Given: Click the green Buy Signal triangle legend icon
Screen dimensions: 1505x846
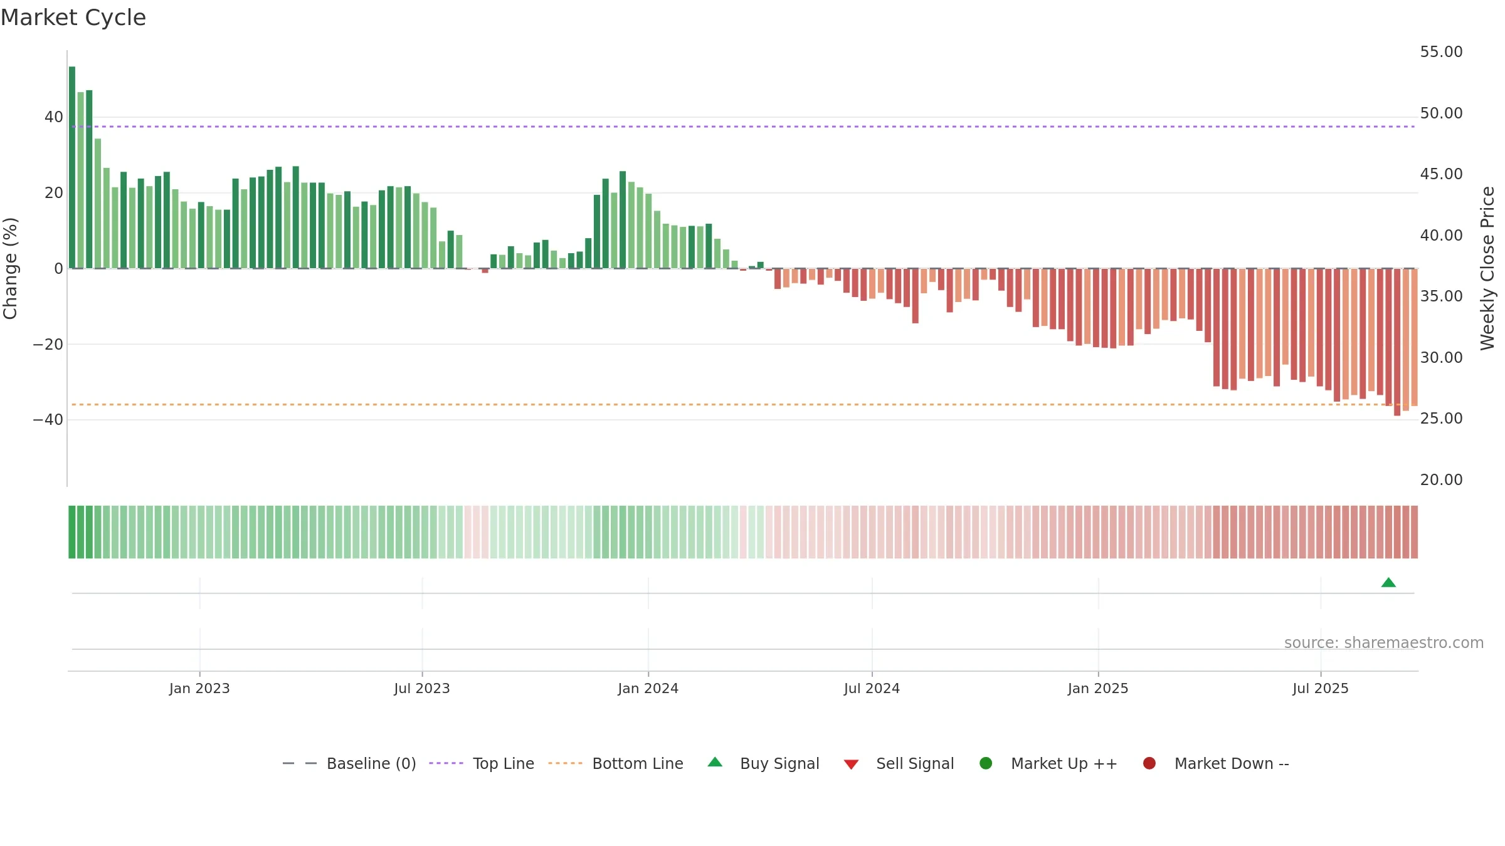Looking at the screenshot, I should pos(715,762).
